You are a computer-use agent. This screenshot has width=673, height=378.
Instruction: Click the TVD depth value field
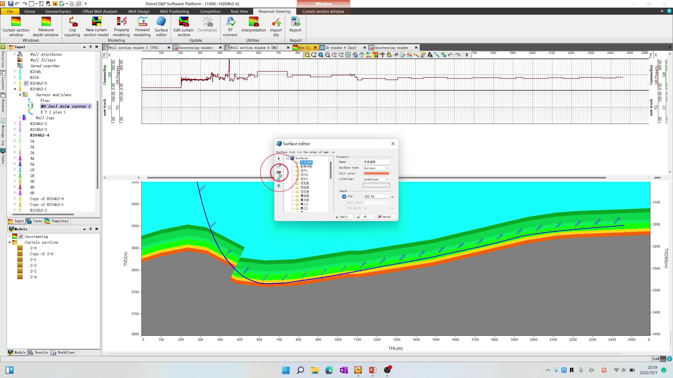coord(376,197)
